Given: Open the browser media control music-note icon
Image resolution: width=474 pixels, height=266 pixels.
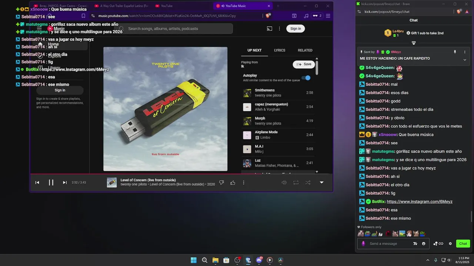Looking at the screenshot, I should [x=306, y=16].
